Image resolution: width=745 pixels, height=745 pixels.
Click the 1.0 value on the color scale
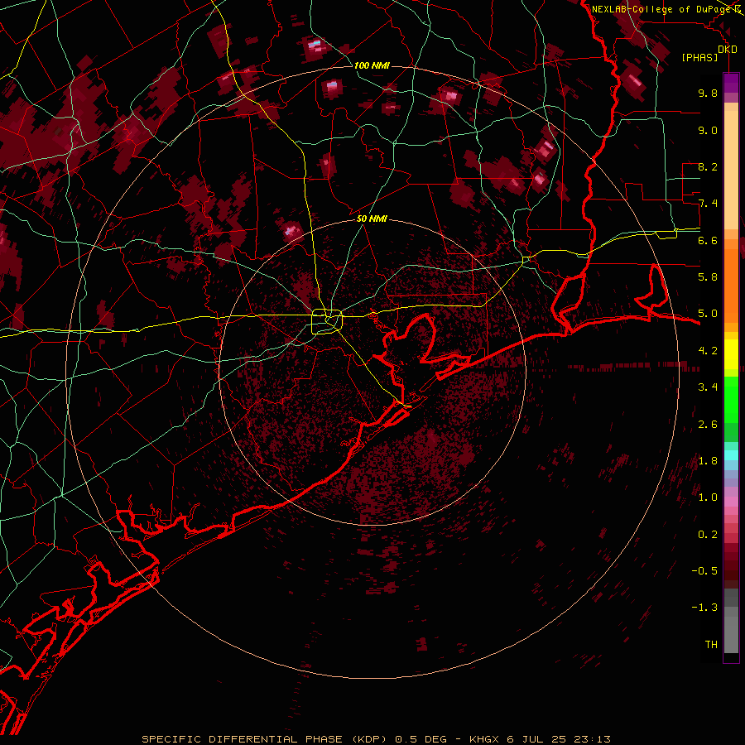tap(708, 497)
